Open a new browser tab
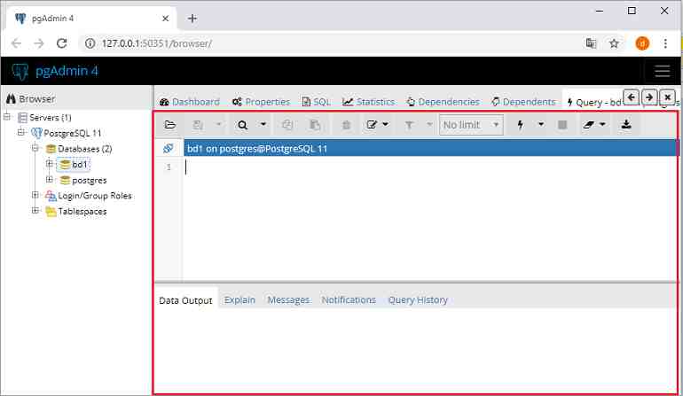Viewport: 683px width, 396px height. click(x=192, y=19)
